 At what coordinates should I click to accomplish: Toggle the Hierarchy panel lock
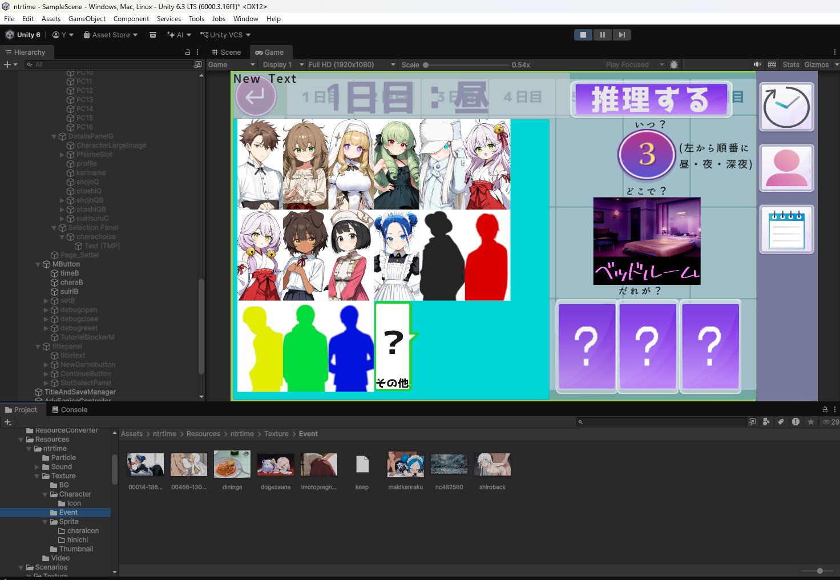(x=188, y=52)
